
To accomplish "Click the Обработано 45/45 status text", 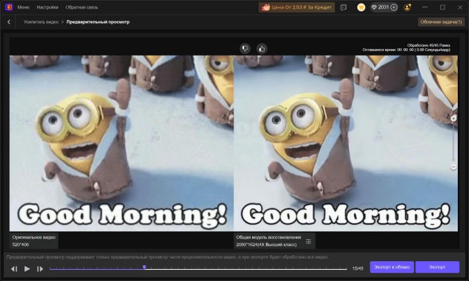I will click(429, 46).
